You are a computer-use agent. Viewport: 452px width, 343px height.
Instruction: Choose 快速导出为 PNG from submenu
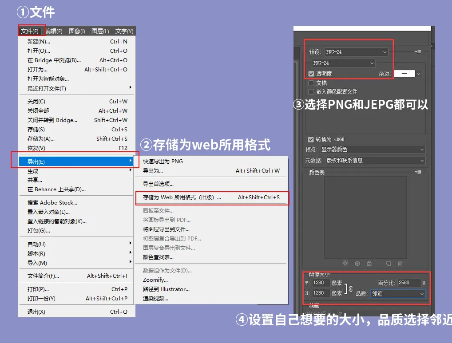point(163,162)
